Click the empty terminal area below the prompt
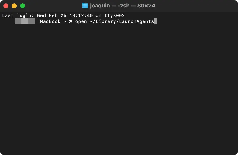The height and width of the screenshot is (155, 238). pos(119,88)
